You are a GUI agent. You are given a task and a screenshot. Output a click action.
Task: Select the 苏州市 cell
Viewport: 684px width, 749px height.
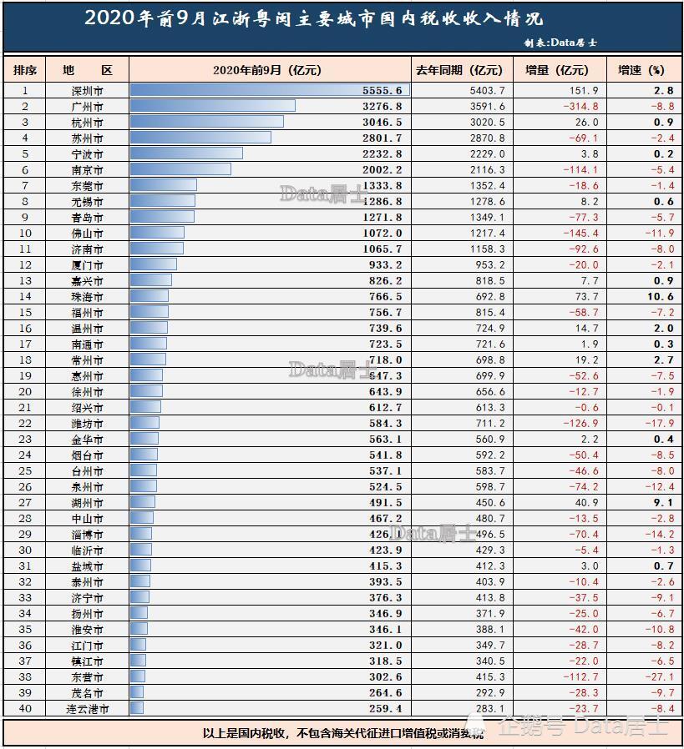(88, 138)
